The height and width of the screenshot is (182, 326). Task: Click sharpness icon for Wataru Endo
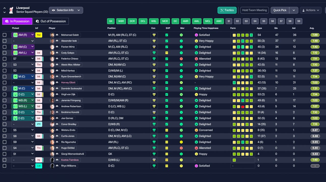(x=167, y=130)
